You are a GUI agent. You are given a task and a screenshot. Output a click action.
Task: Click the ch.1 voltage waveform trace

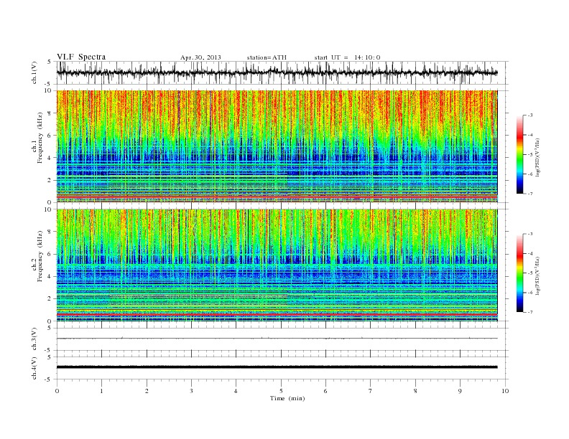point(277,72)
